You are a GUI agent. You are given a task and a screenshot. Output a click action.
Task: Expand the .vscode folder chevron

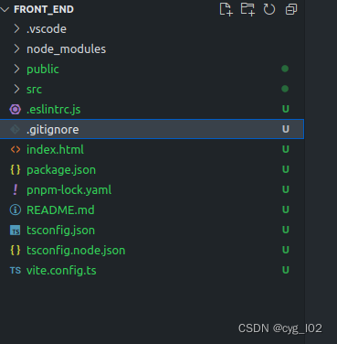click(16, 28)
